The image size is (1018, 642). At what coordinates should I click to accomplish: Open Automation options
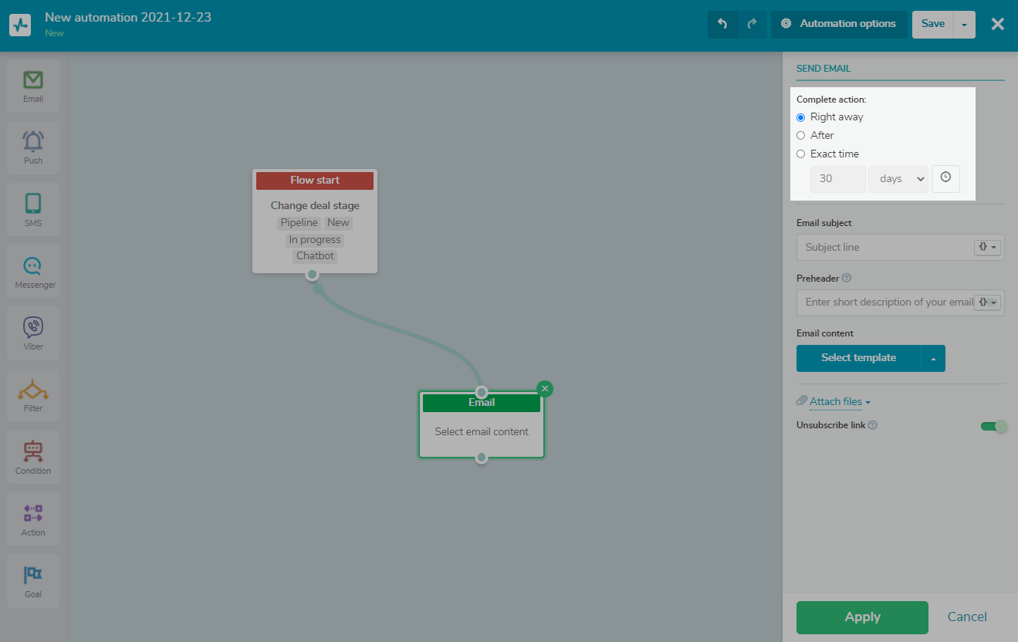point(840,24)
